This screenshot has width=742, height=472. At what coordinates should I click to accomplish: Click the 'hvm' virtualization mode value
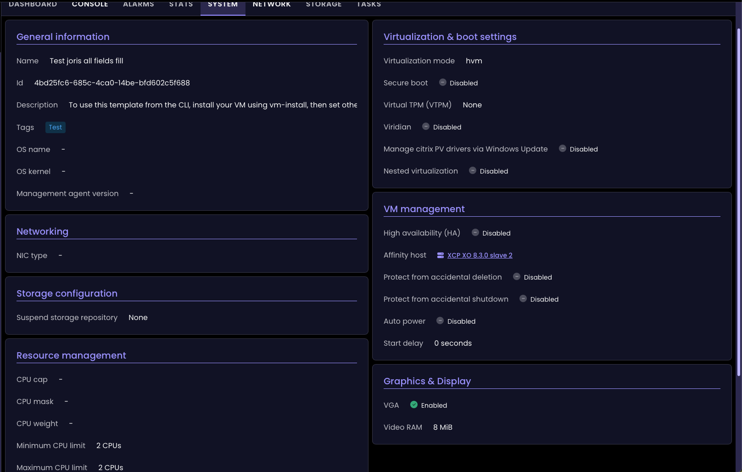click(474, 61)
